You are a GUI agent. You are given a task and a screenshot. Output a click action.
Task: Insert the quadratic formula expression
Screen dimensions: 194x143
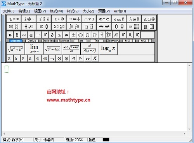(71, 48)
